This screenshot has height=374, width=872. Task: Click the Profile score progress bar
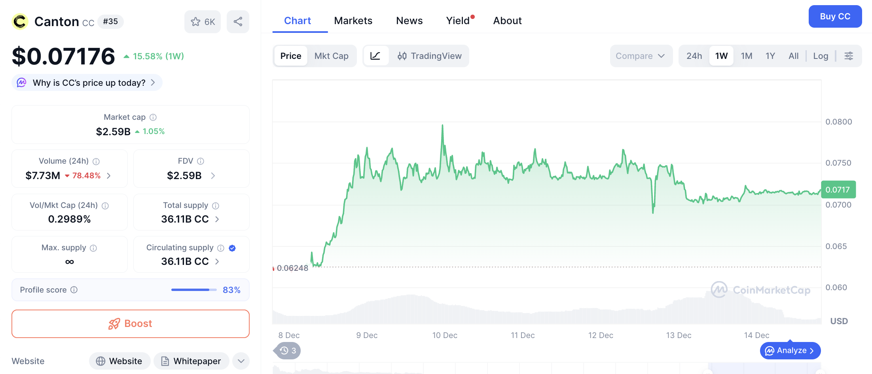pos(194,290)
